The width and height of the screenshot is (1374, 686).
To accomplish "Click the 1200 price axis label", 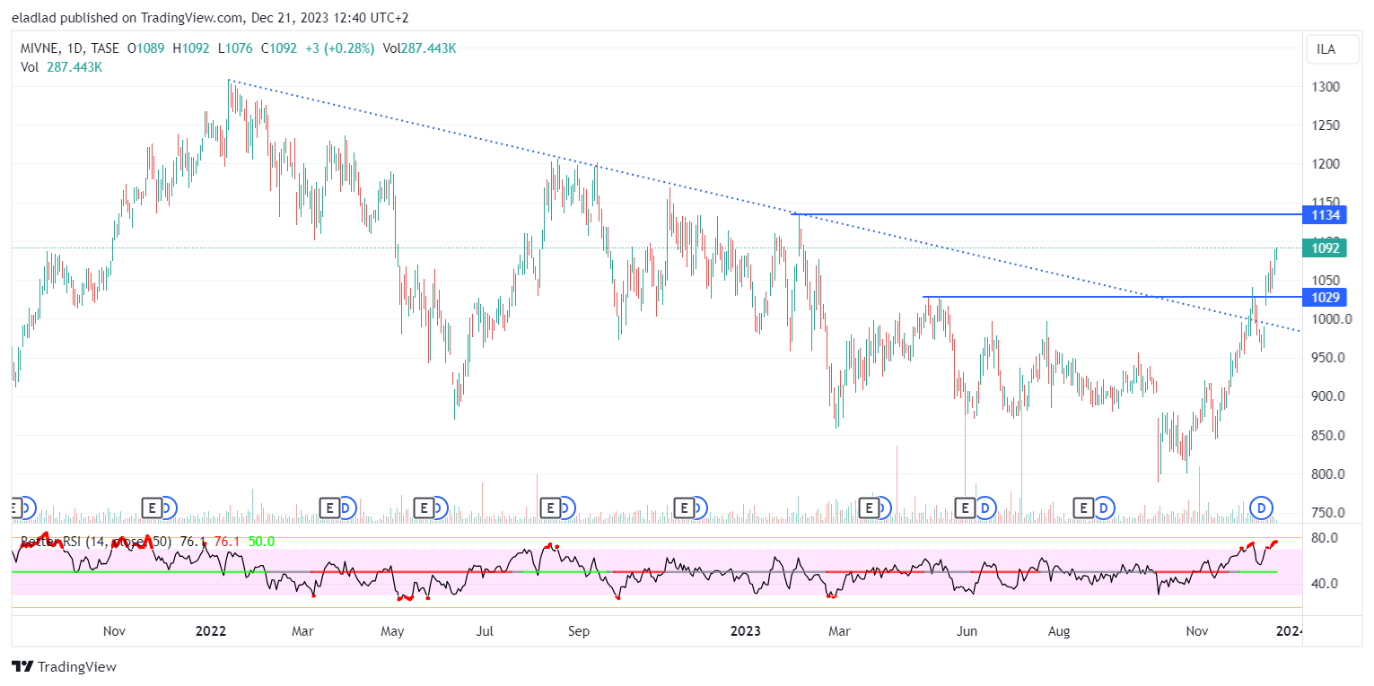I will [x=1325, y=164].
